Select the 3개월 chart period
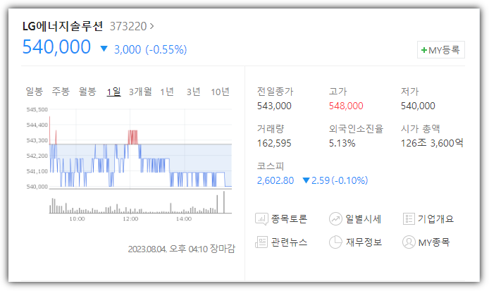489x291 pixels. [x=140, y=92]
